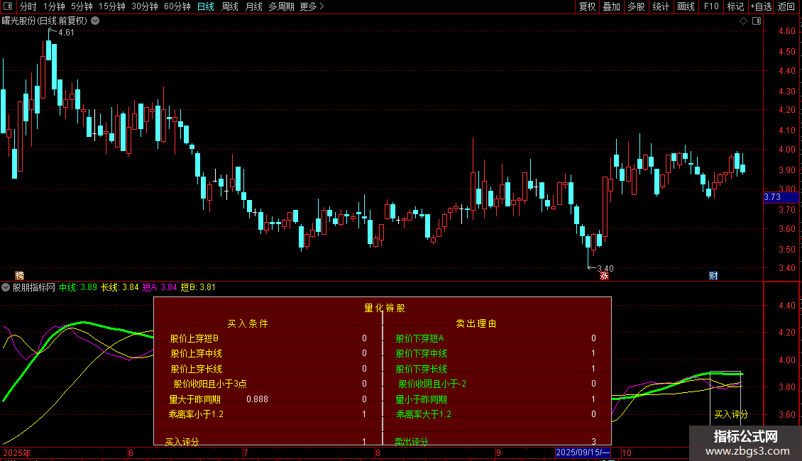Expand the 更多 periods menu
The image size is (802, 461).
tap(312, 6)
